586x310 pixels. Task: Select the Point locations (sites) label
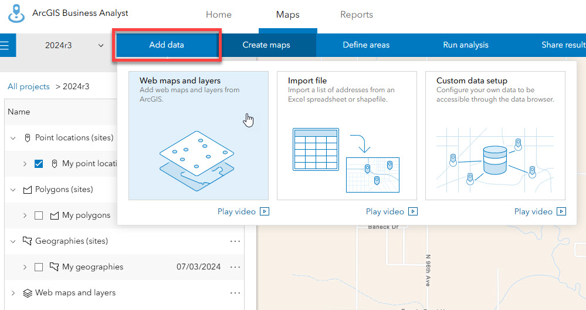[74, 137]
